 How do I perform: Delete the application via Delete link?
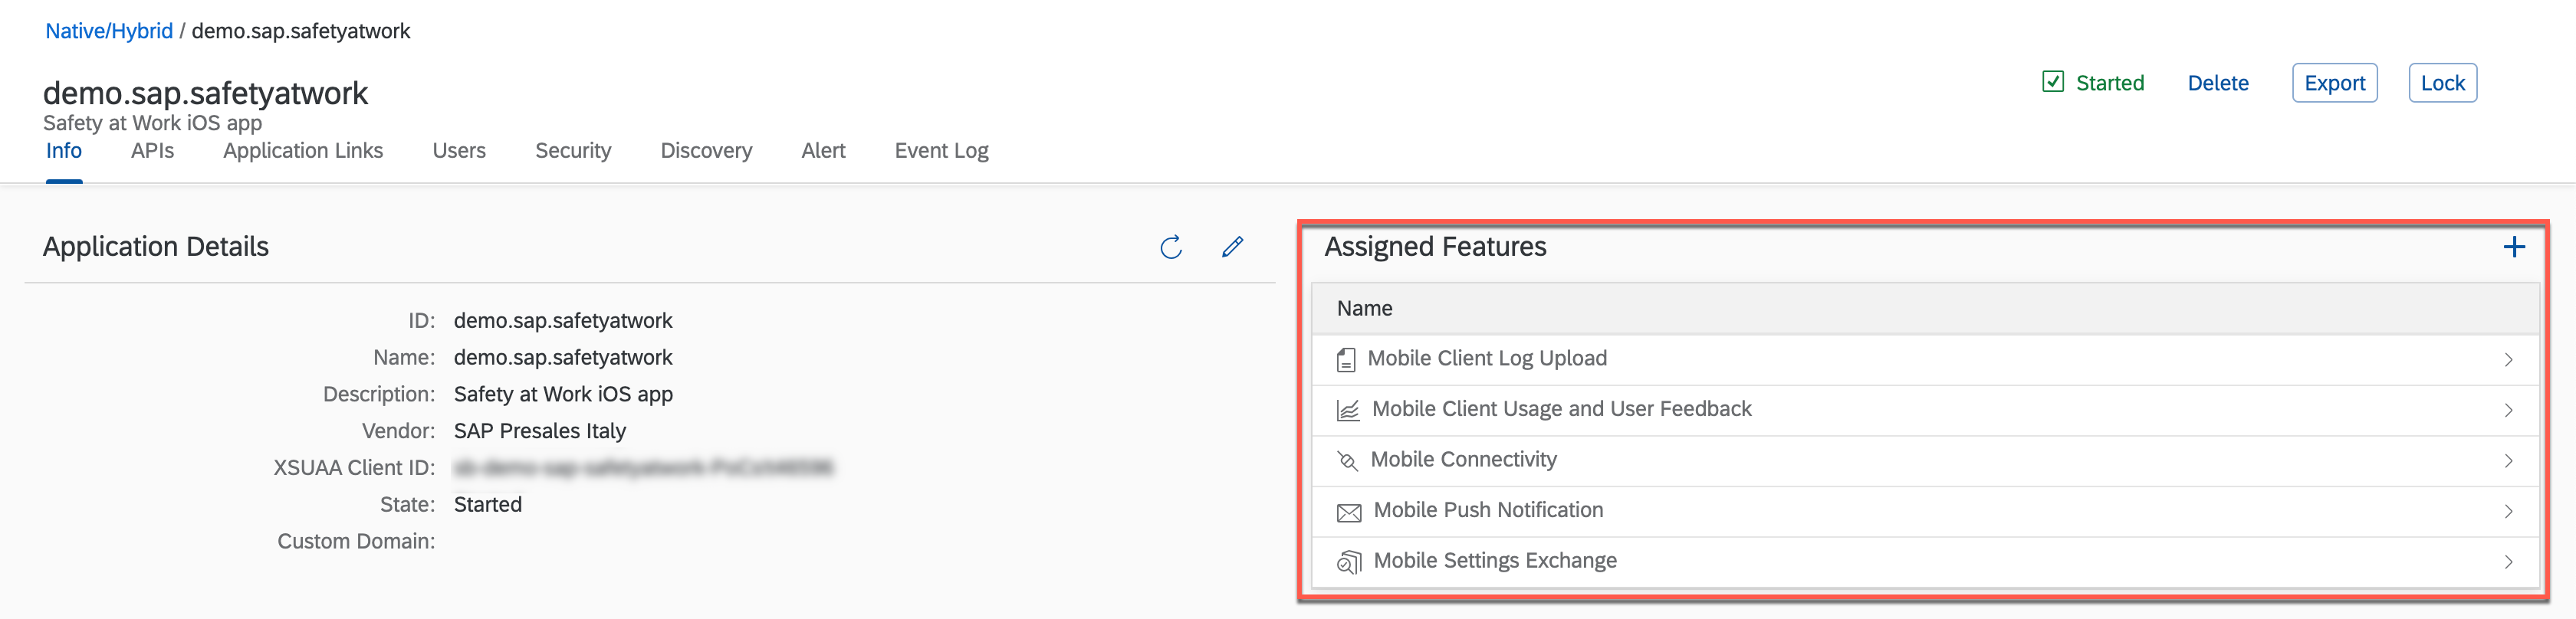(x=2217, y=83)
